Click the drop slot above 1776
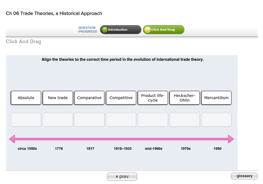The height and width of the screenshot is (184, 263). [58, 119]
